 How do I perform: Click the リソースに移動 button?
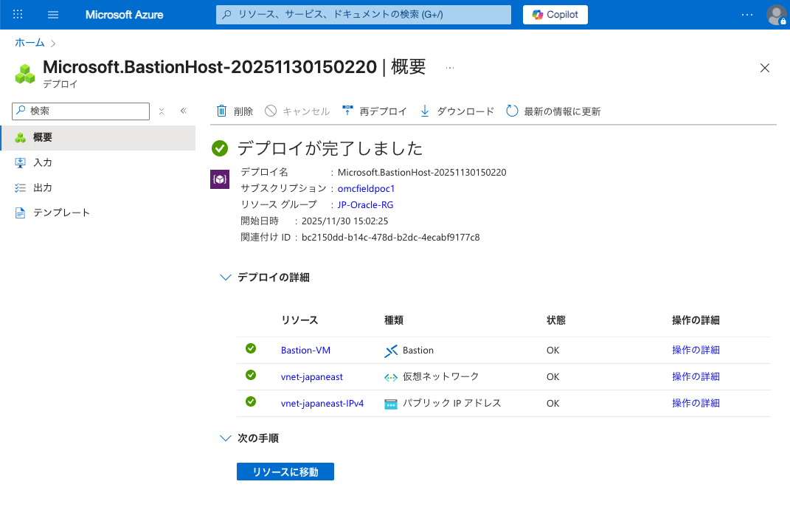(285, 472)
